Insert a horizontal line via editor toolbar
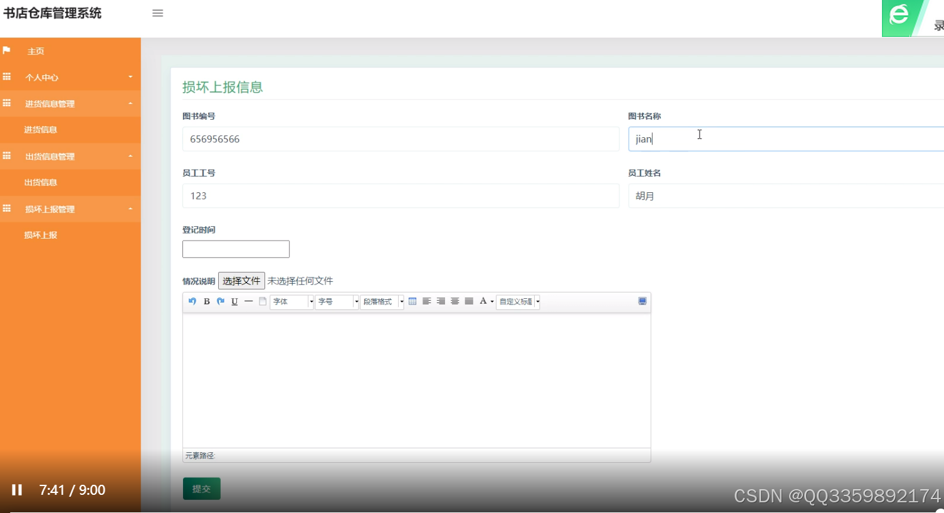This screenshot has width=944, height=513. [x=249, y=301]
